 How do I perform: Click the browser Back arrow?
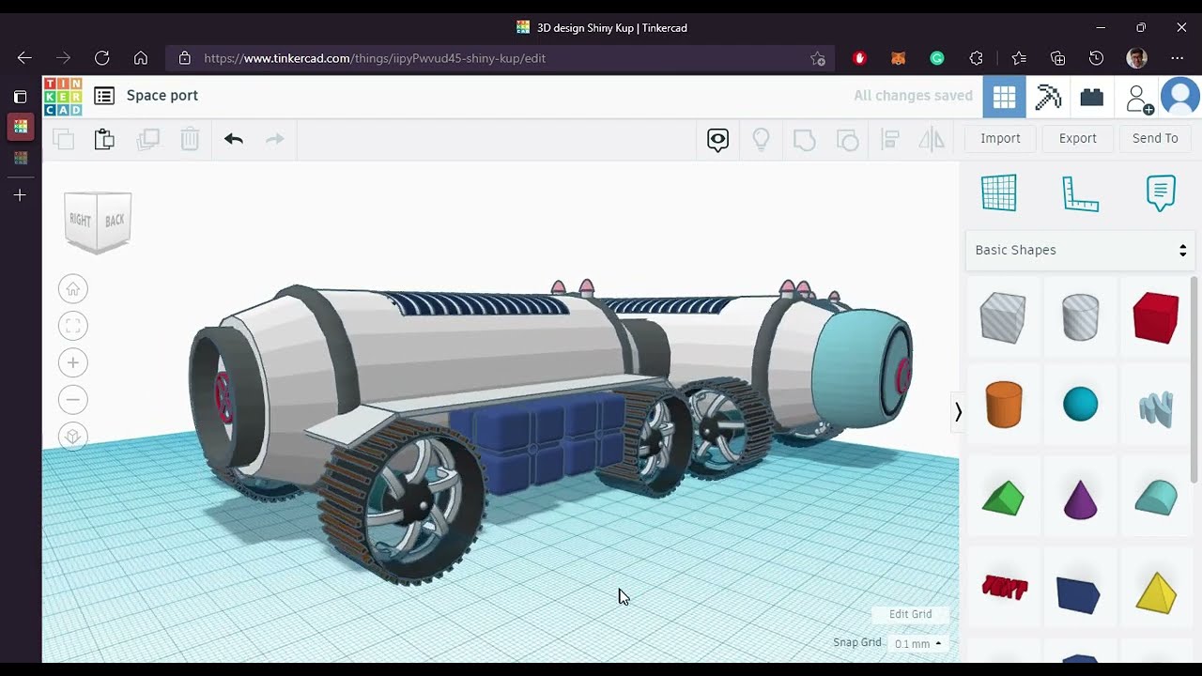(x=24, y=58)
